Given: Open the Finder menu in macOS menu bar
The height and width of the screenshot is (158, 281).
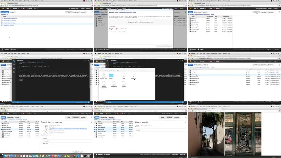Looking at the screenshot, I should [99, 53].
